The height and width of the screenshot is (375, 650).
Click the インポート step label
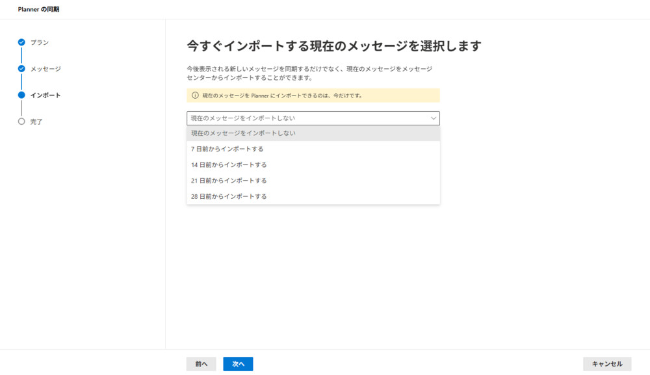pos(45,96)
